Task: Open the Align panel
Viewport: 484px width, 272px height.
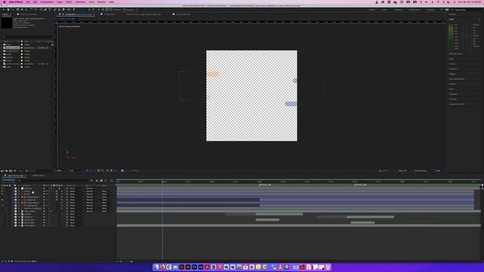Action: tap(451, 59)
